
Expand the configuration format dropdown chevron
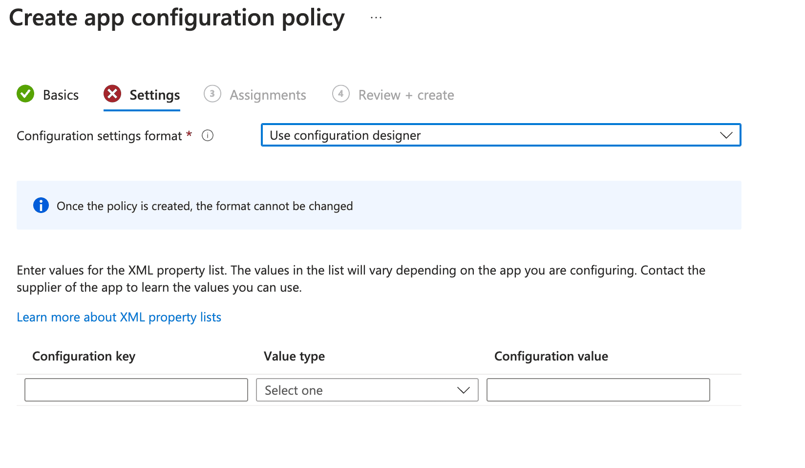point(726,135)
